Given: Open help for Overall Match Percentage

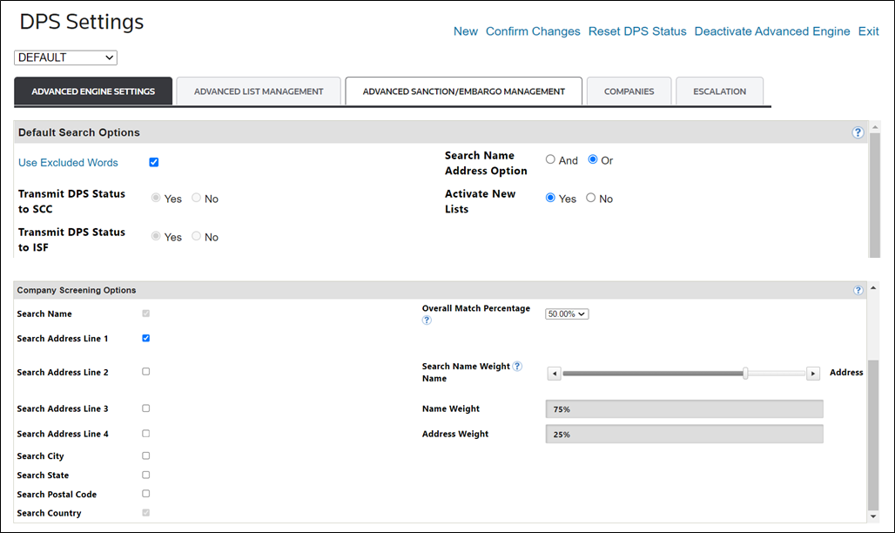Looking at the screenshot, I should (427, 320).
